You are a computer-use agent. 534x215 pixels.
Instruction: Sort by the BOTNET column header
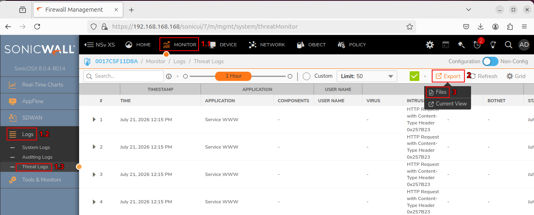click(x=496, y=101)
